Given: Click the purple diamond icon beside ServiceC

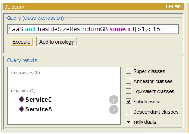Looking at the screenshot, I should 21,99.
